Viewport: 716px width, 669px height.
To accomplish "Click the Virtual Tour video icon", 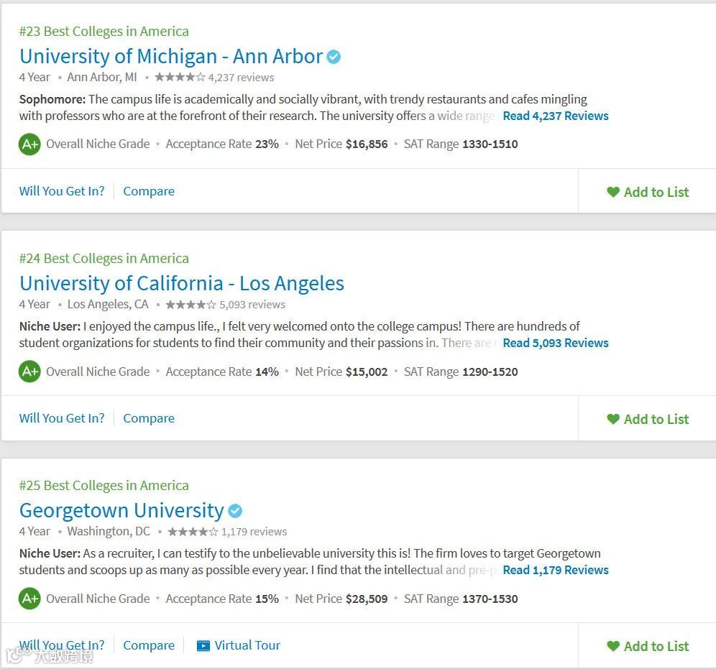I will [203, 645].
